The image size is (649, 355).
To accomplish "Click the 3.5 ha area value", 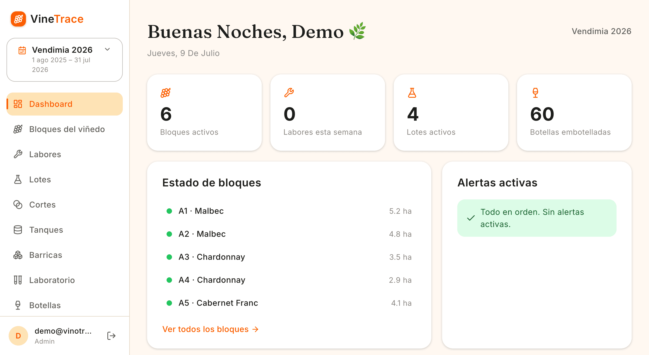I will point(400,257).
